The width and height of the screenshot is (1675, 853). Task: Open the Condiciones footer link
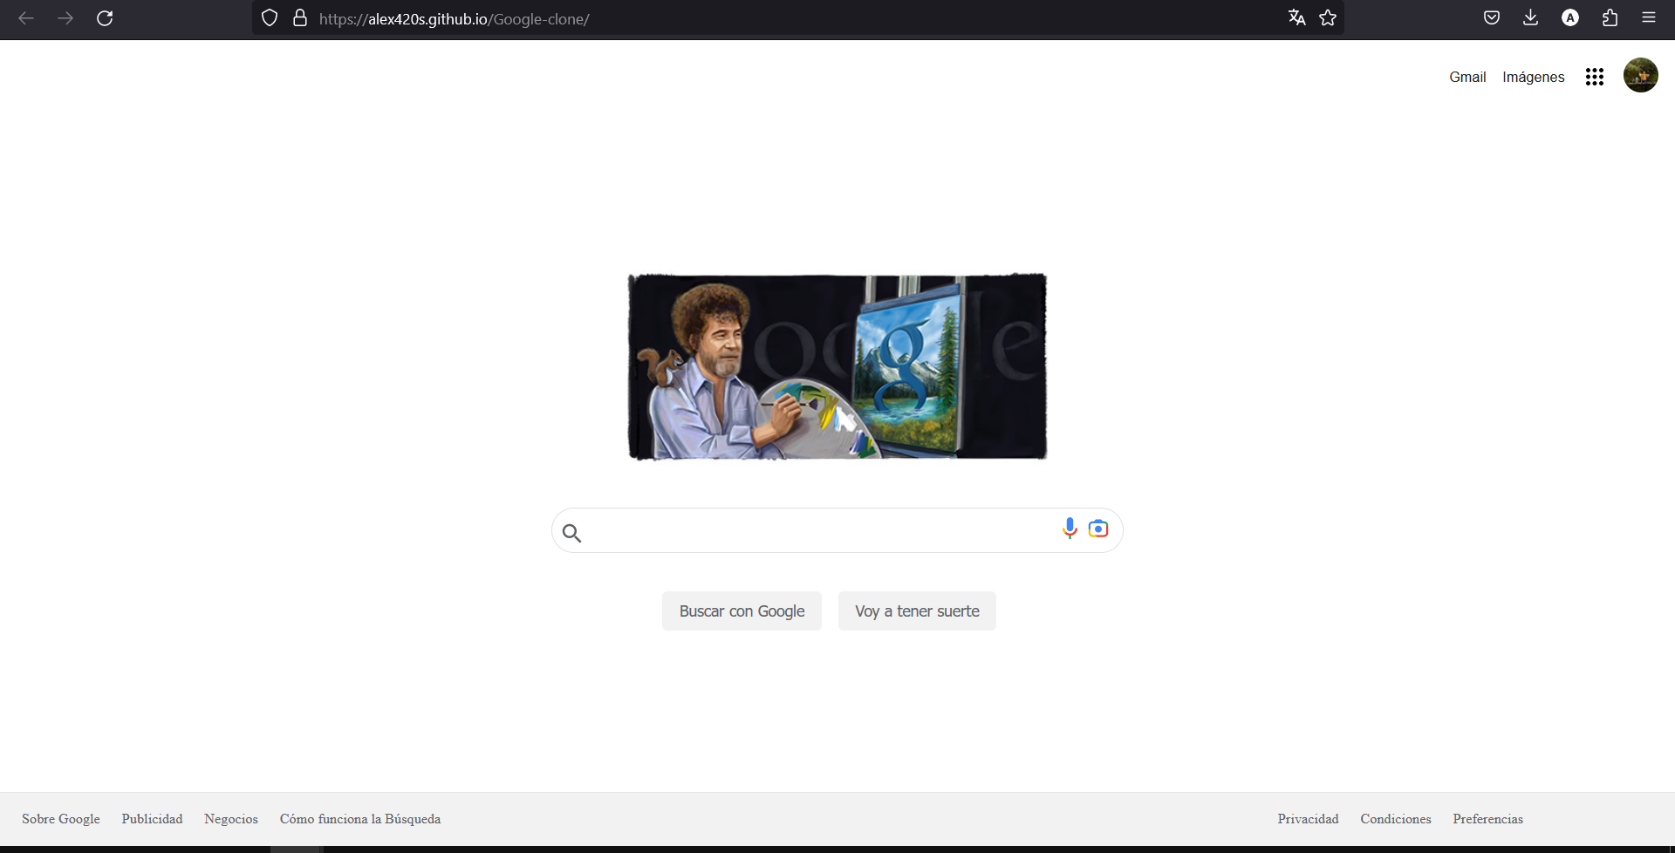[1396, 819]
